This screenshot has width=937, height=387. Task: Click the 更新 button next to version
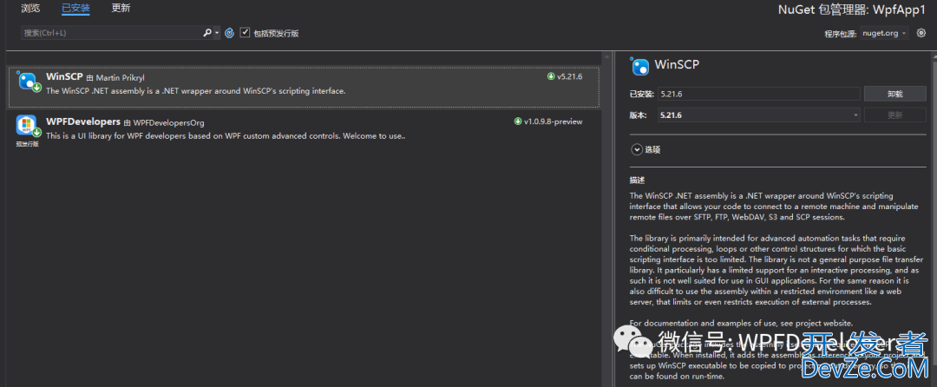pos(894,115)
